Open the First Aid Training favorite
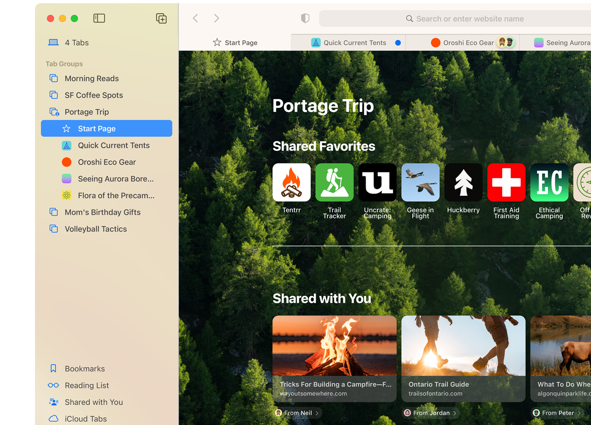Viewport: 591px width, 425px height. pos(506,182)
